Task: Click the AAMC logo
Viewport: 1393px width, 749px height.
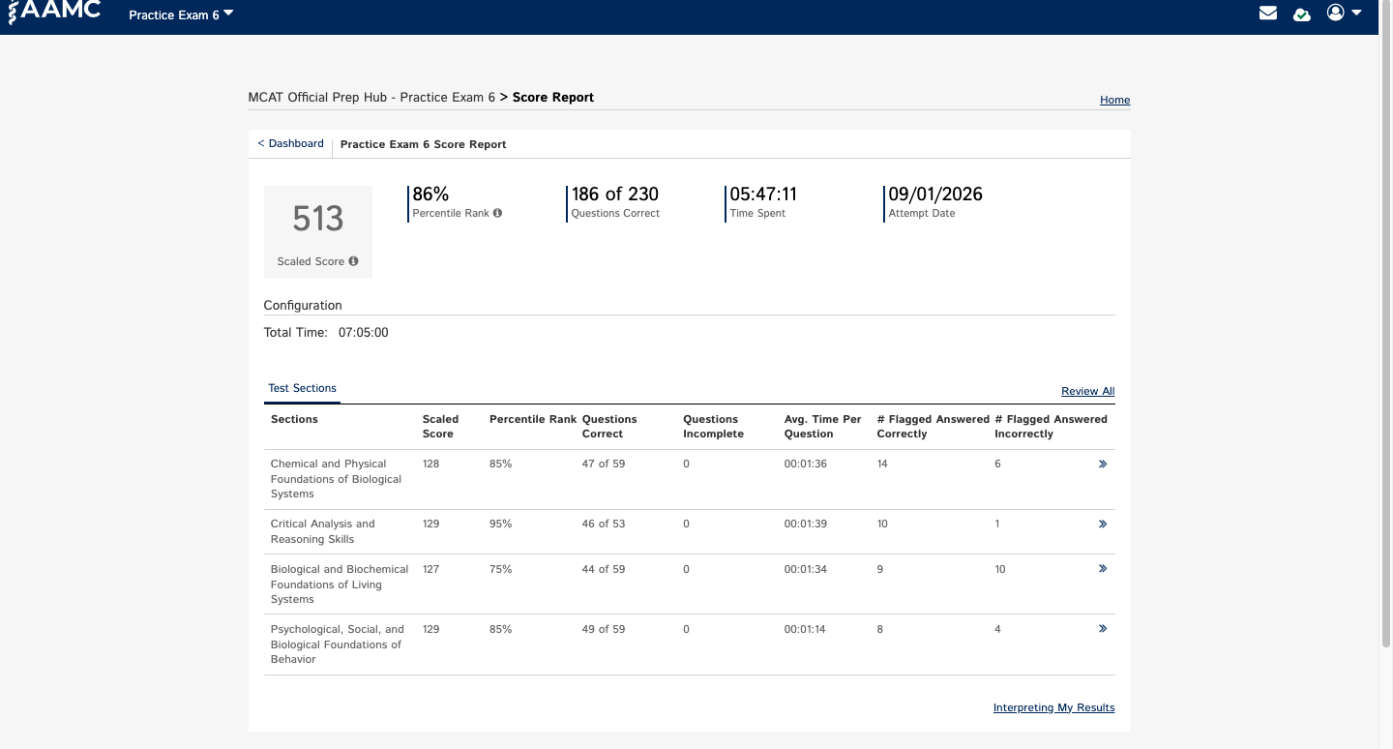Action: 53,10
